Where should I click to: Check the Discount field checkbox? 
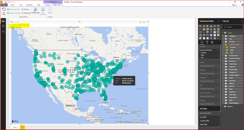tap(226, 61)
